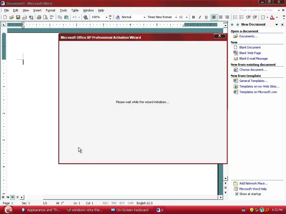This screenshot has height=214, width=286.
Task: Click the Type a question for help box
Action: click(258, 10)
